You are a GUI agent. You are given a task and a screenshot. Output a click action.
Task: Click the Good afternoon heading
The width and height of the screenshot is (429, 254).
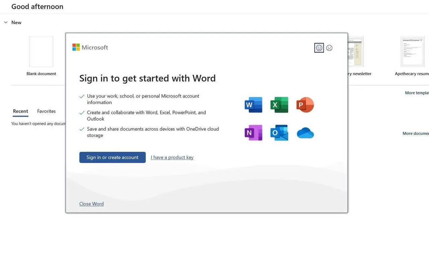tap(37, 6)
